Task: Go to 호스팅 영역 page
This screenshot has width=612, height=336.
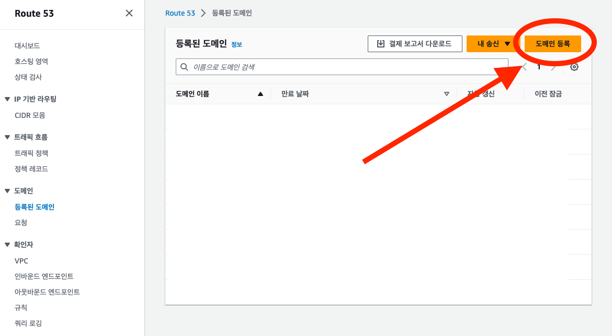Action: pyautogui.click(x=31, y=61)
